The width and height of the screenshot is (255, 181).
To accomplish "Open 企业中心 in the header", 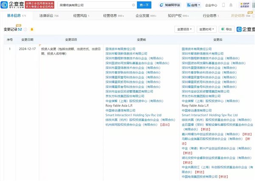I will 211,5.
